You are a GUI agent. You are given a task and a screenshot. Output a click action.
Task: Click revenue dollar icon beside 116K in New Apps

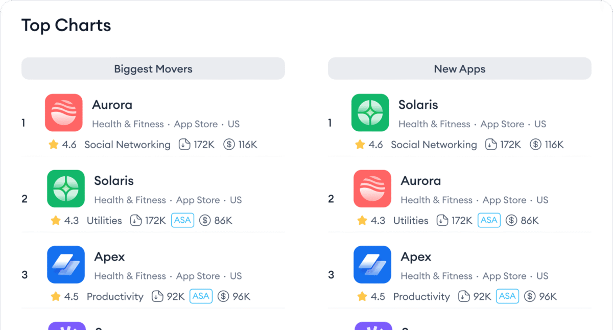[535, 145]
